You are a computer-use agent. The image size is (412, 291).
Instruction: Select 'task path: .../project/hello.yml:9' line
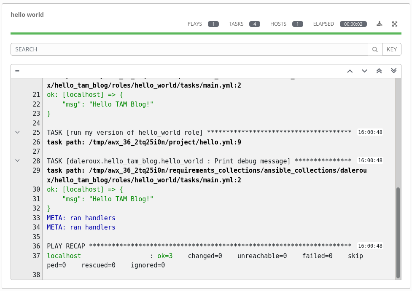[144, 142]
